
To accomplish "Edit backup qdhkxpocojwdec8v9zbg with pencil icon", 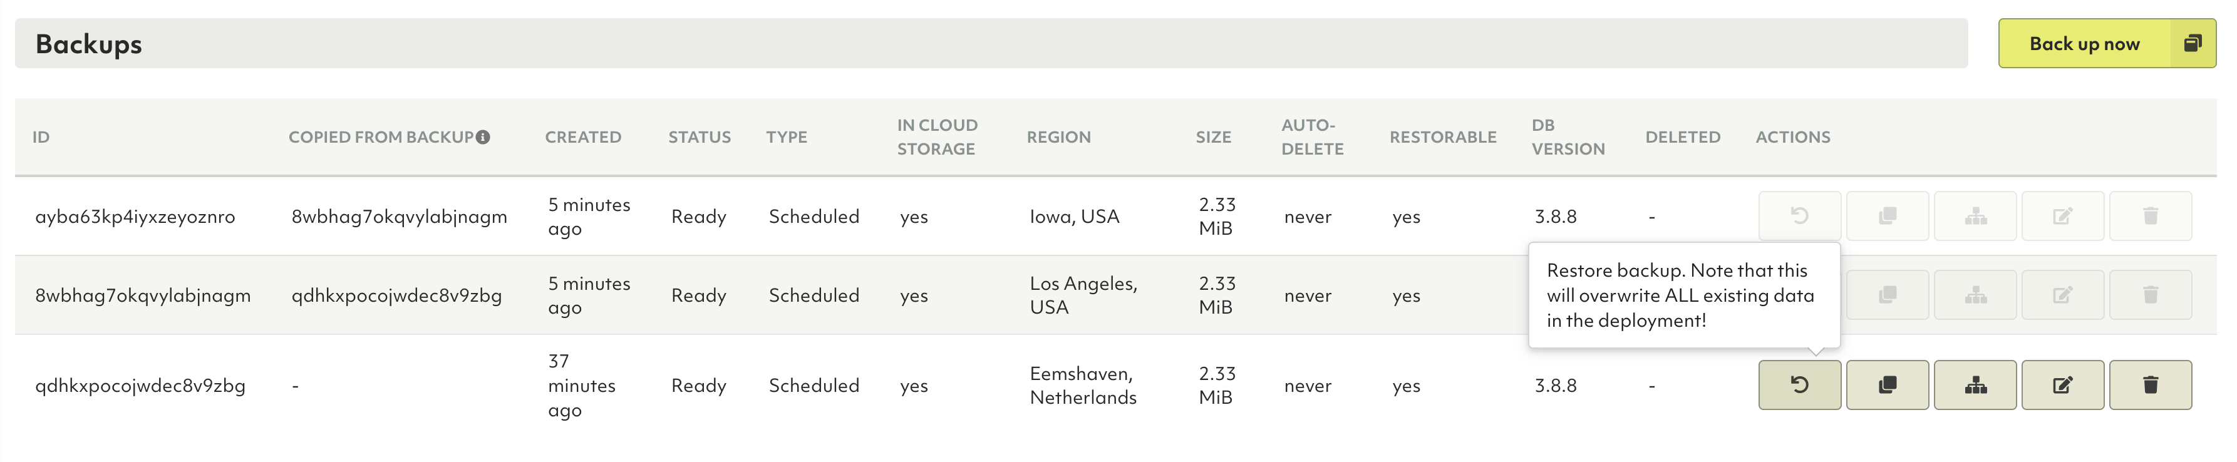I will click(x=2062, y=385).
